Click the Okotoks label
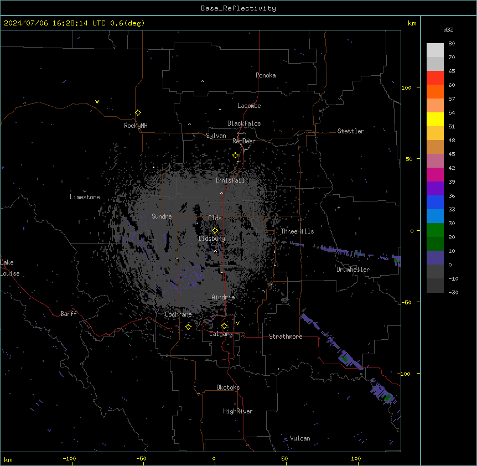 click(x=228, y=387)
